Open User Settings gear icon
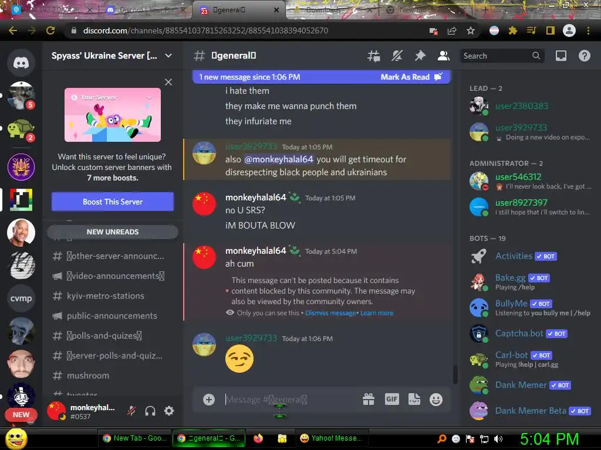 (x=169, y=411)
